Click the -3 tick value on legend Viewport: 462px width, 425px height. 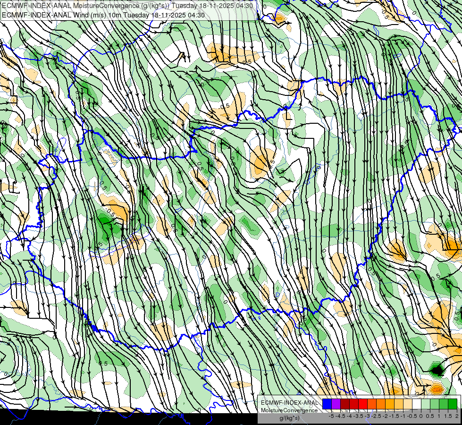coord(368,416)
